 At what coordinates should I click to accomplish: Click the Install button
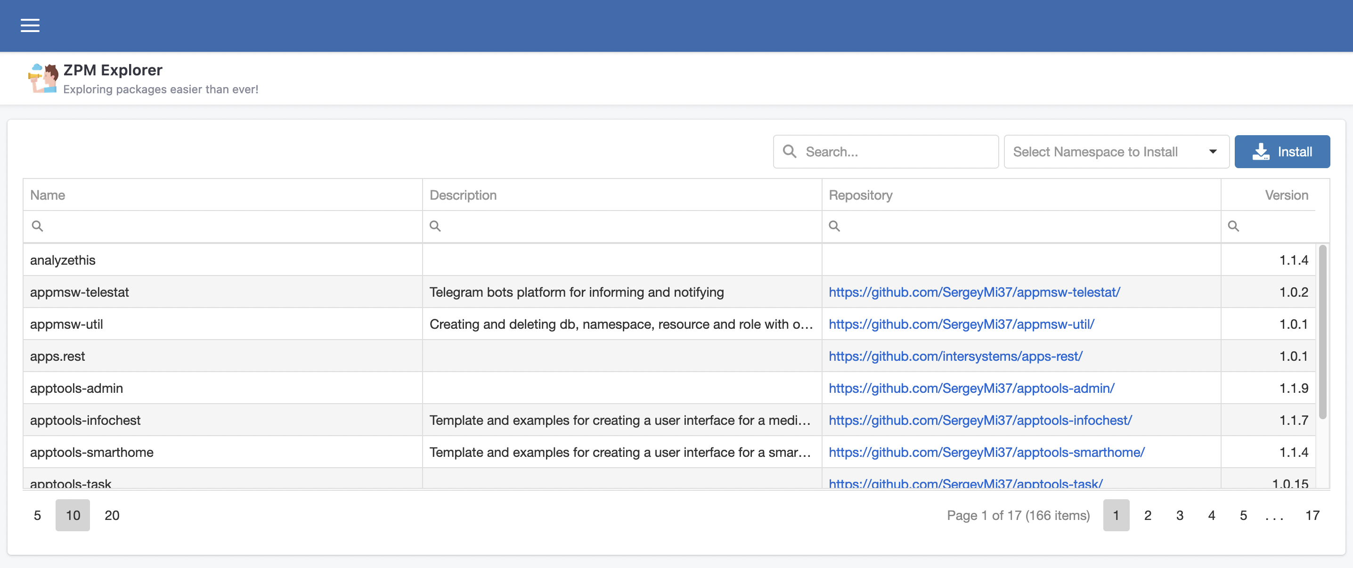tap(1281, 152)
